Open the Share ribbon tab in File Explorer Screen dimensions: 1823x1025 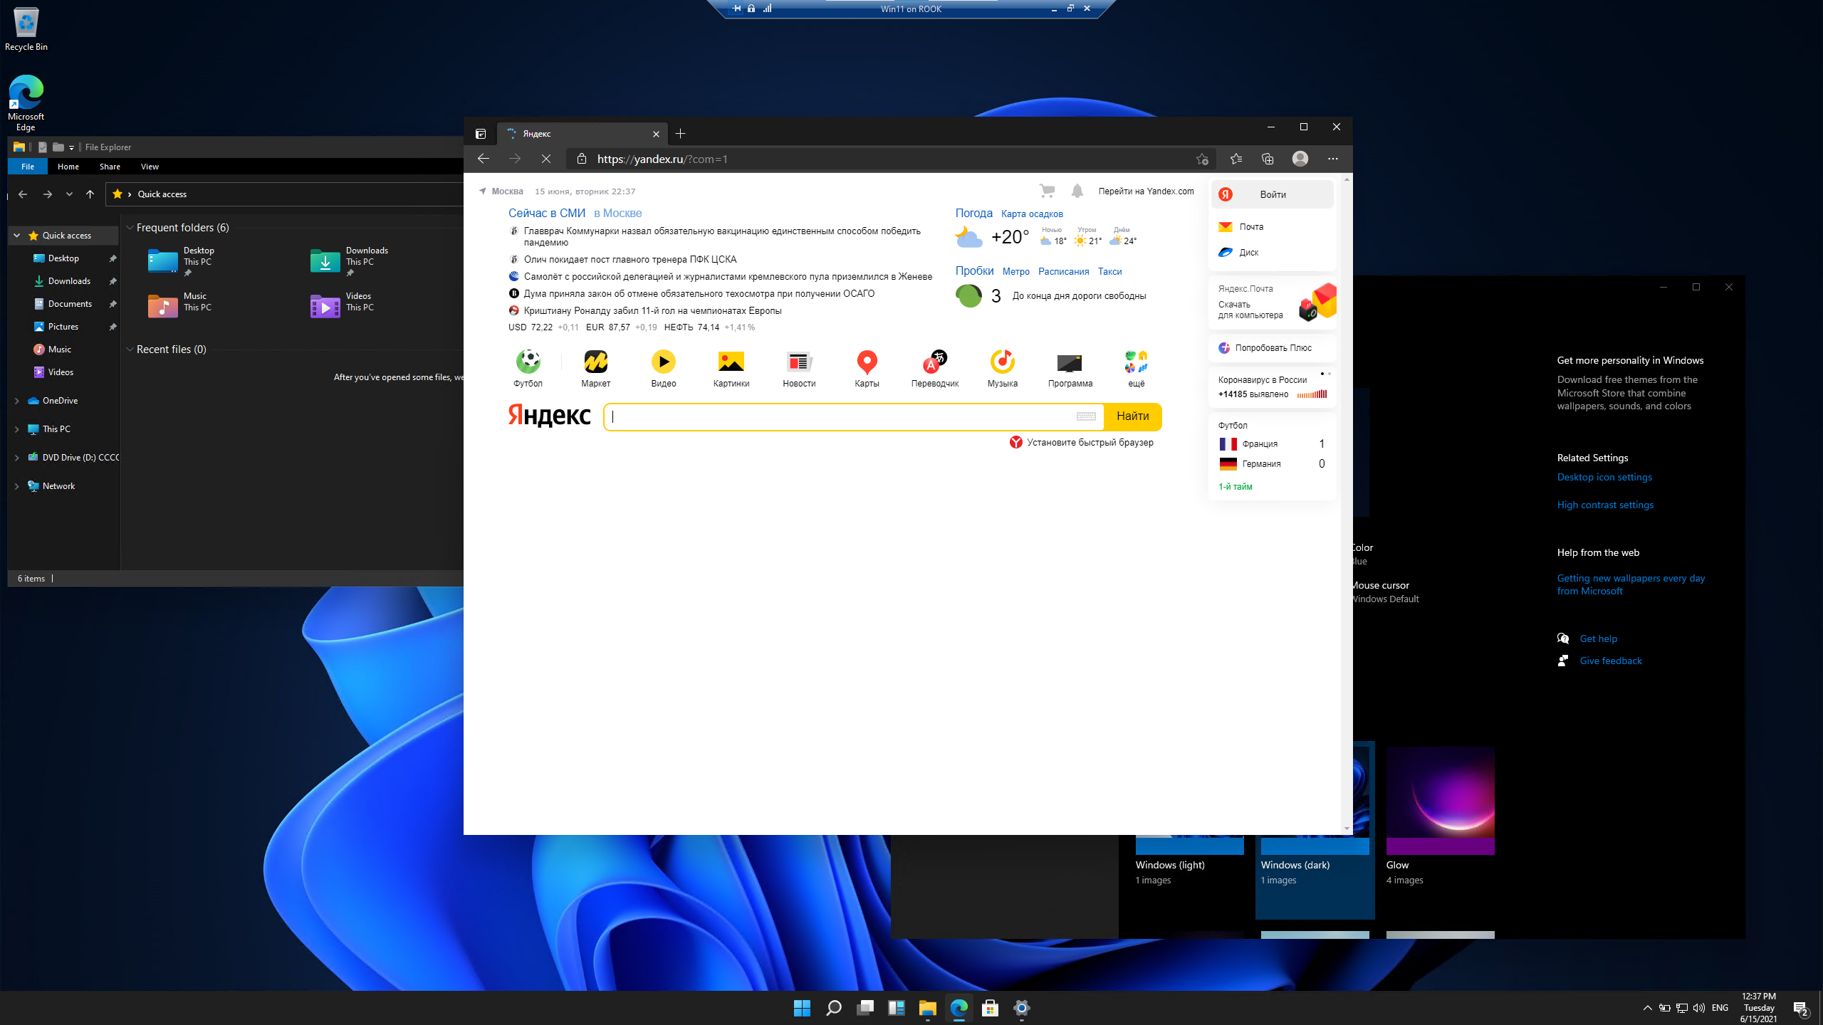110,166
